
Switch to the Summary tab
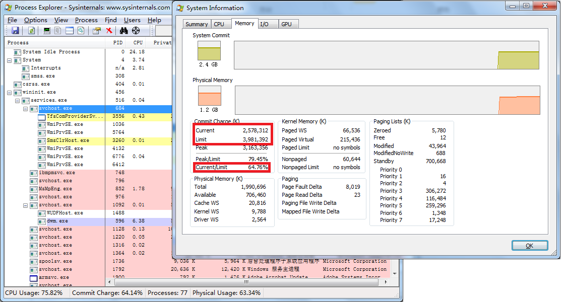(197, 24)
